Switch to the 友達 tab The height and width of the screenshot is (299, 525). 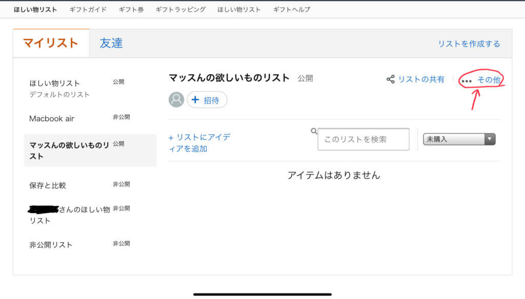pyautogui.click(x=111, y=43)
